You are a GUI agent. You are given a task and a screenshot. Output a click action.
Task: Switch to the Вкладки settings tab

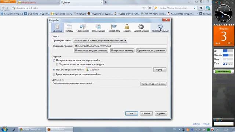69,28
